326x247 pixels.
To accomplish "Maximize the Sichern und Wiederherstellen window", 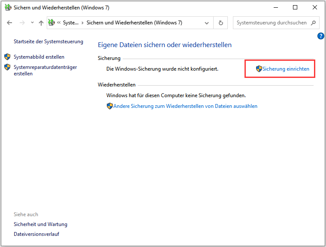I will tap(295, 7).
